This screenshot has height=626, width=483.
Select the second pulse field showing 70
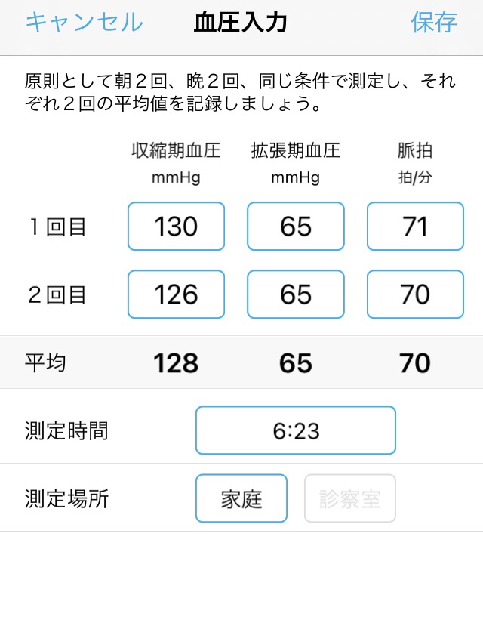coord(415,294)
